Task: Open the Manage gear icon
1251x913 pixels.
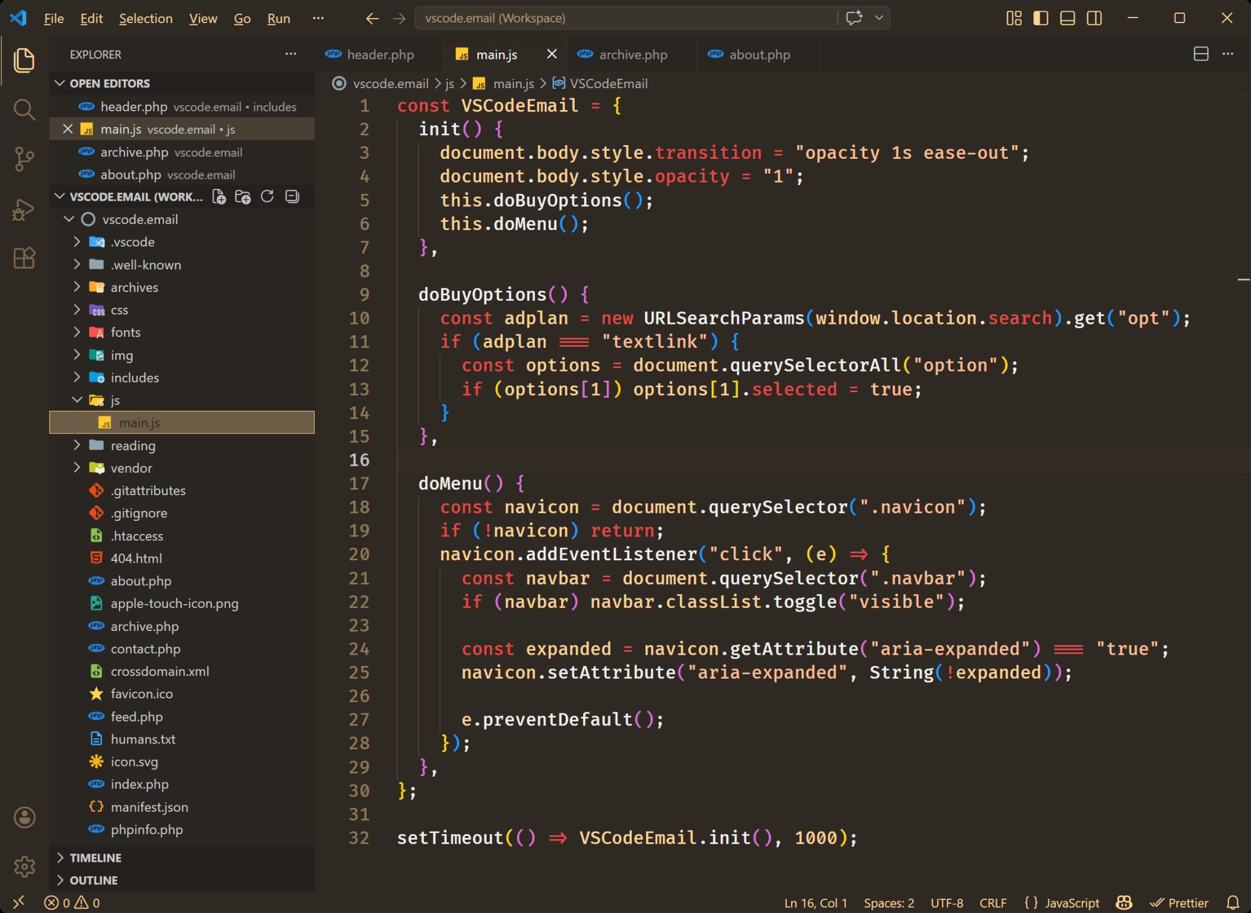Action: tap(24, 866)
